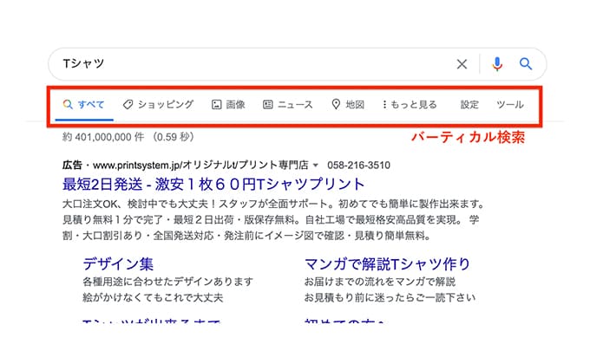
Task: Click the text 各種用途に合わせたデザインあります
Action: [167, 282]
